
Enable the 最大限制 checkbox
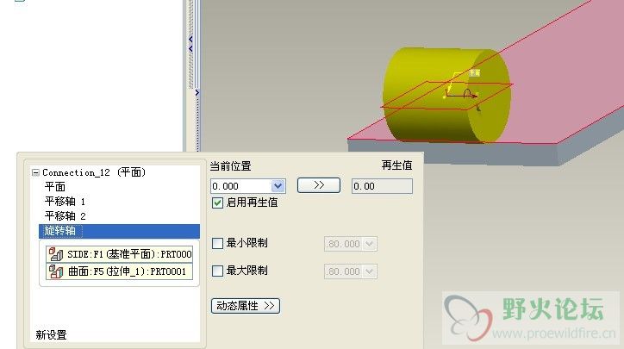click(x=217, y=271)
